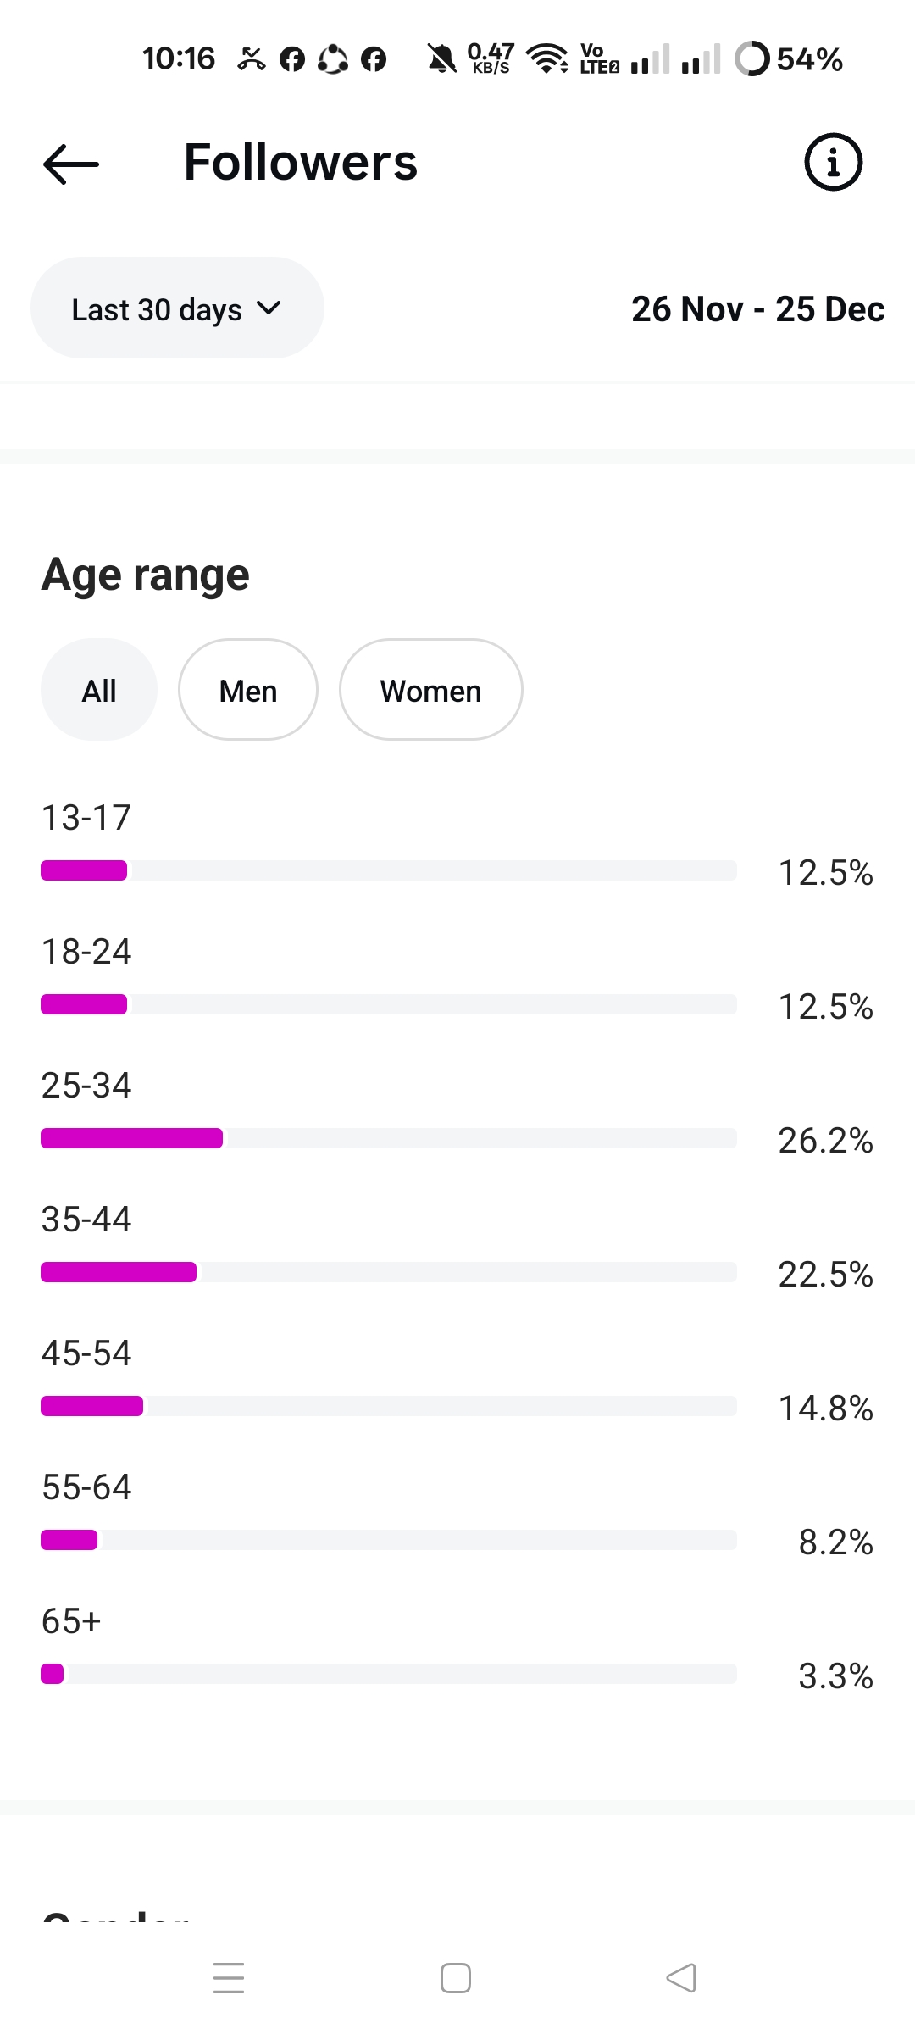Image resolution: width=915 pixels, height=2034 pixels.
Task: Tap the 26 Nov - 25 Dec date range
Action: [x=757, y=309]
